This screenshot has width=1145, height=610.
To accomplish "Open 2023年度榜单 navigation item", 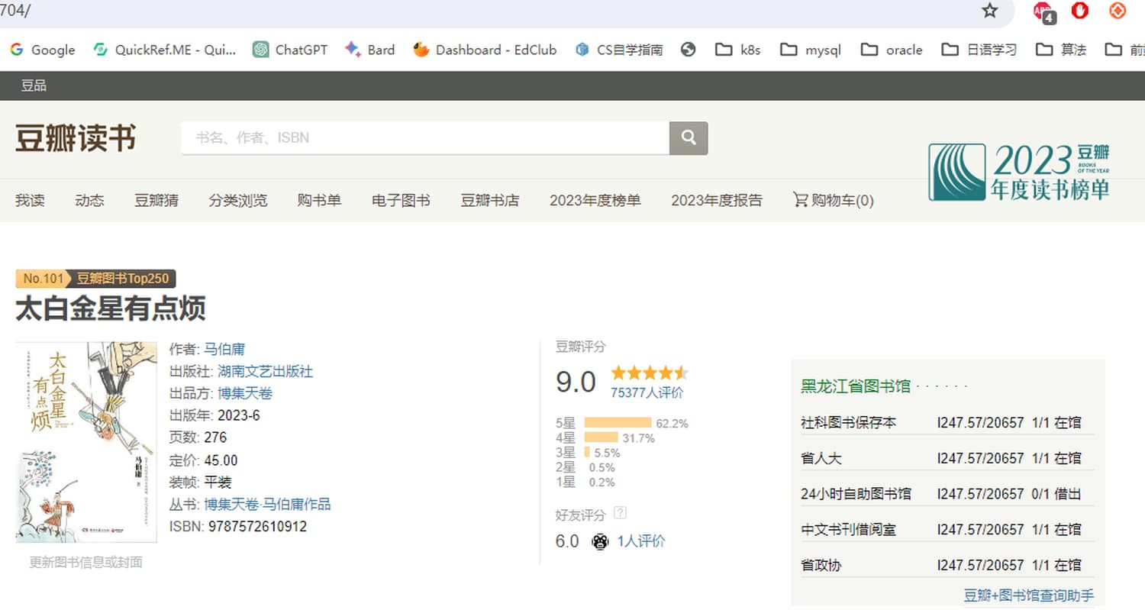I will (595, 201).
